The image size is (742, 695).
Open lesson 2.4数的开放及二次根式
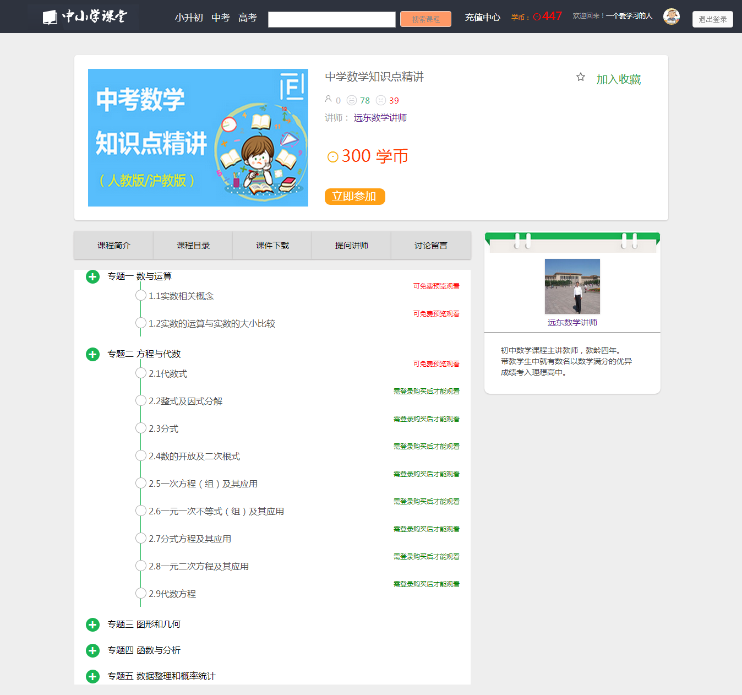[x=194, y=456]
